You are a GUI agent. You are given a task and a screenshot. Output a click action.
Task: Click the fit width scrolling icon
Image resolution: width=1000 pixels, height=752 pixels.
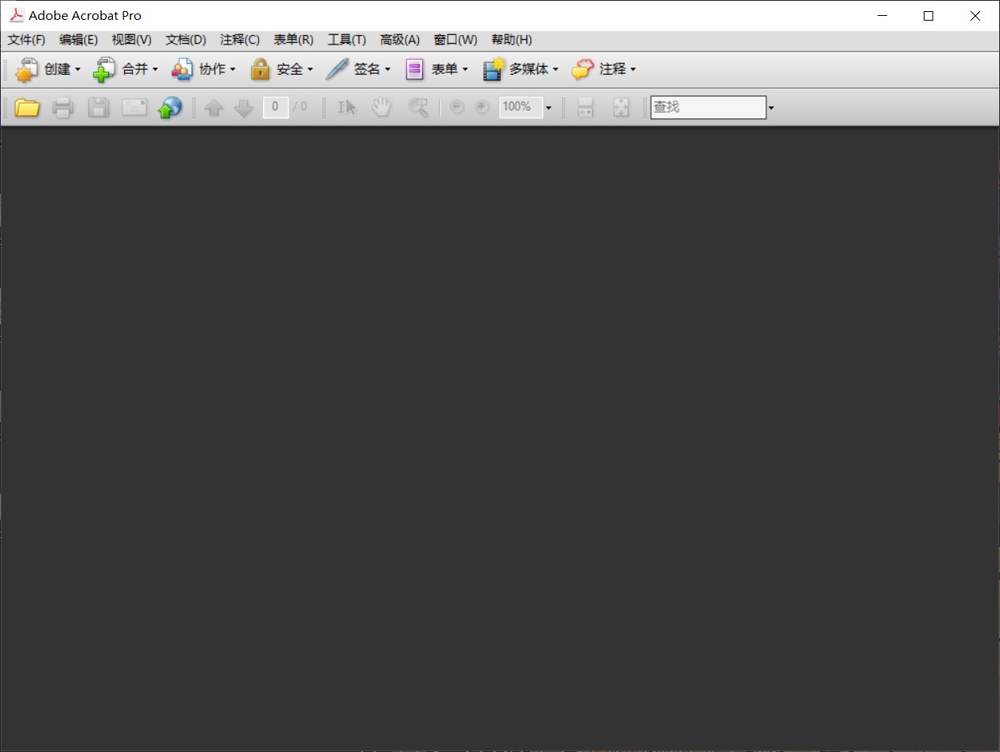coord(585,107)
